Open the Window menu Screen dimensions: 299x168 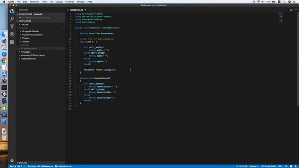click(80, 2)
